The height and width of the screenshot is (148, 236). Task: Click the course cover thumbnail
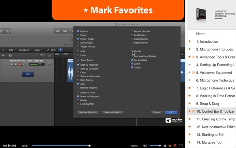click(201, 14)
